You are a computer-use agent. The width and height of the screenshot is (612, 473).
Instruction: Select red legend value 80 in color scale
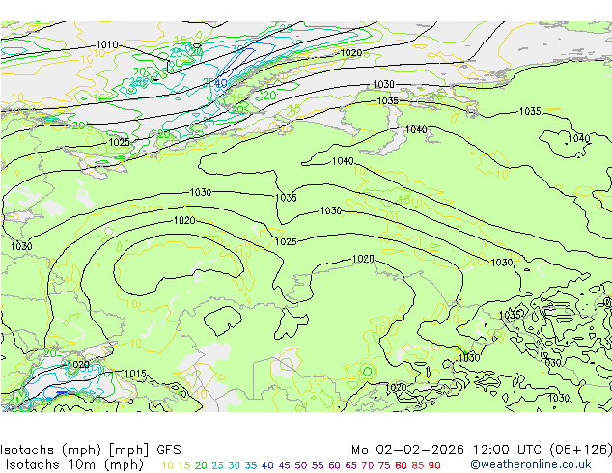click(x=401, y=465)
